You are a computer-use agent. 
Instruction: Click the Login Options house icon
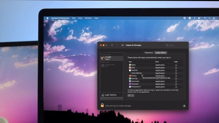click(103, 95)
